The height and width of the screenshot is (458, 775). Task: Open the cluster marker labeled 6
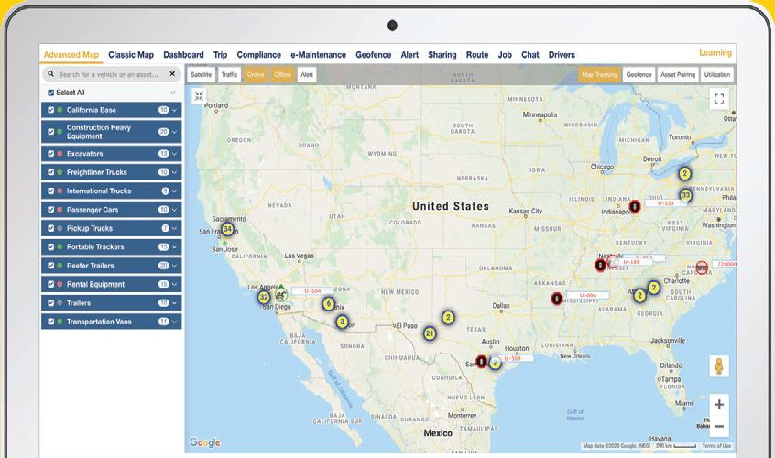click(x=329, y=304)
